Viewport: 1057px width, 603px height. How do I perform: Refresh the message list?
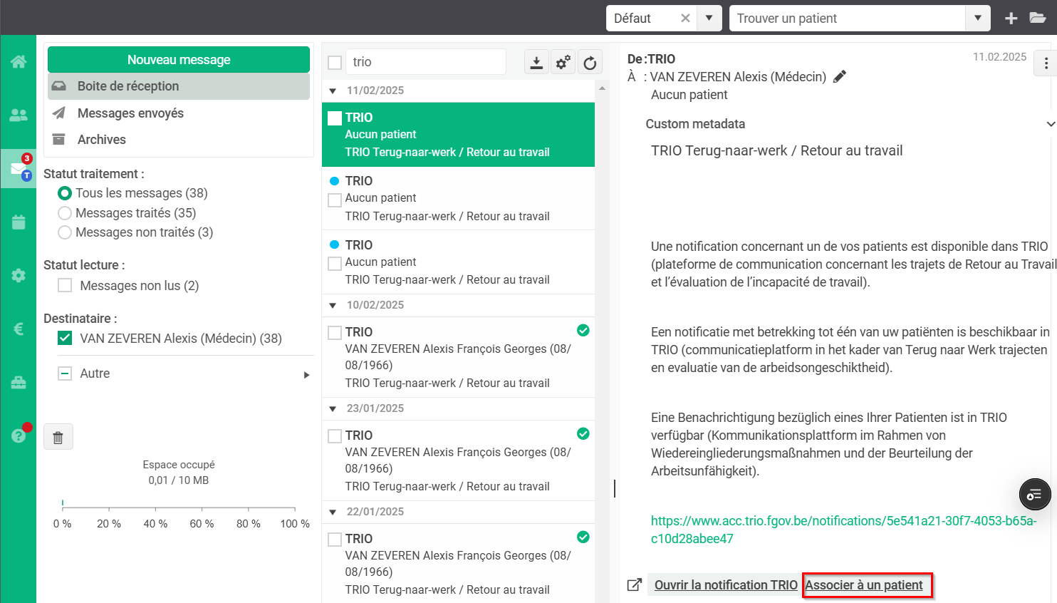coord(590,63)
